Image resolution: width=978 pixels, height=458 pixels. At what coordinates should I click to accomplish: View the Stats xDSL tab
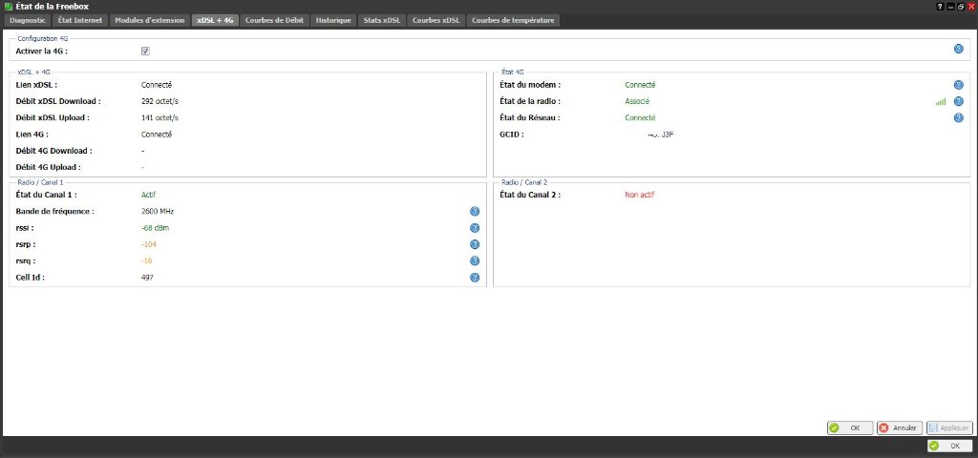(381, 20)
